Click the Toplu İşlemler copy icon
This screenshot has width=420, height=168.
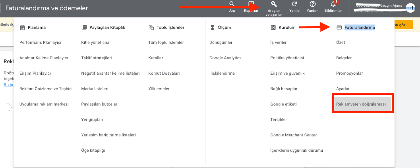click(x=151, y=27)
